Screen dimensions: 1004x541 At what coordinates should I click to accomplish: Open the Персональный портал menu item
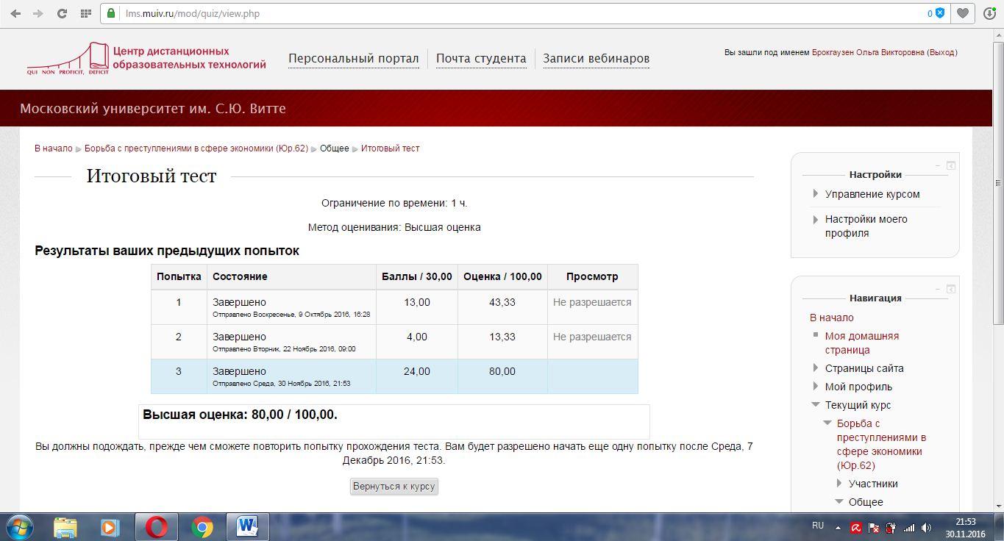(x=353, y=59)
